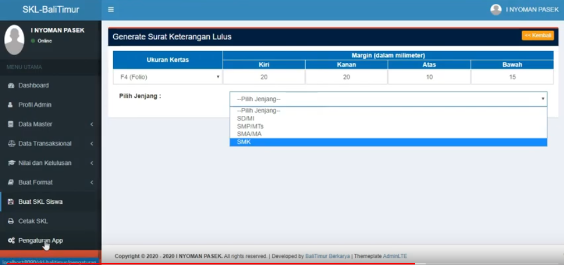Click the Buat Format book icon
This screenshot has width=564, height=265.
[x=11, y=183]
